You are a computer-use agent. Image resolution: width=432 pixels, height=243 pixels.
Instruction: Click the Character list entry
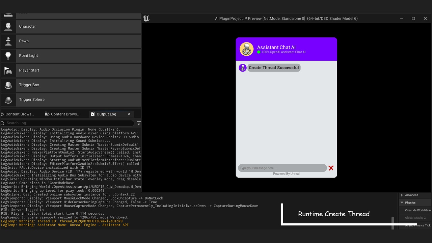click(71, 26)
